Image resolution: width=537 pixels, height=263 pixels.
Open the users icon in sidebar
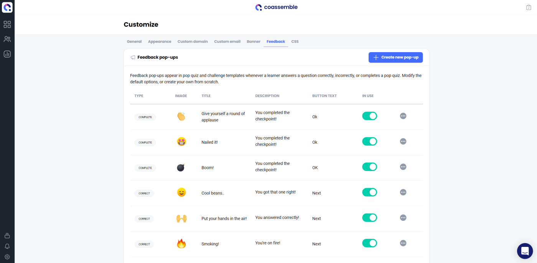(x=7, y=39)
